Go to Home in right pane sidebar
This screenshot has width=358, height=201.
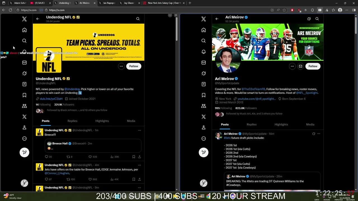coord(204,30)
